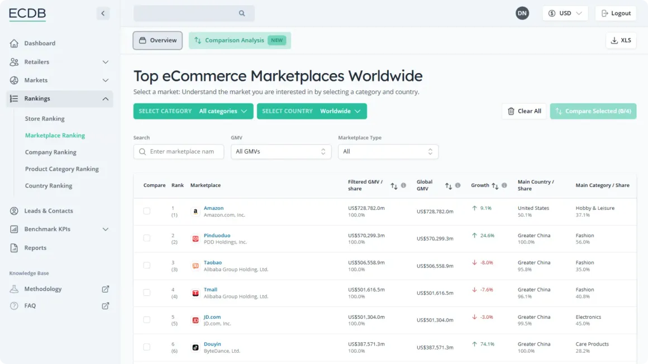The width and height of the screenshot is (648, 364).
Task: Click the Clear All button
Action: point(524,111)
